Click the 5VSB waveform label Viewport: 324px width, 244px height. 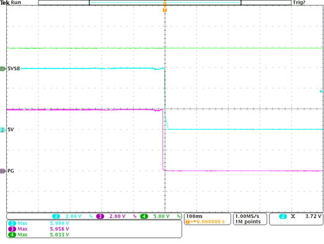click(14, 69)
